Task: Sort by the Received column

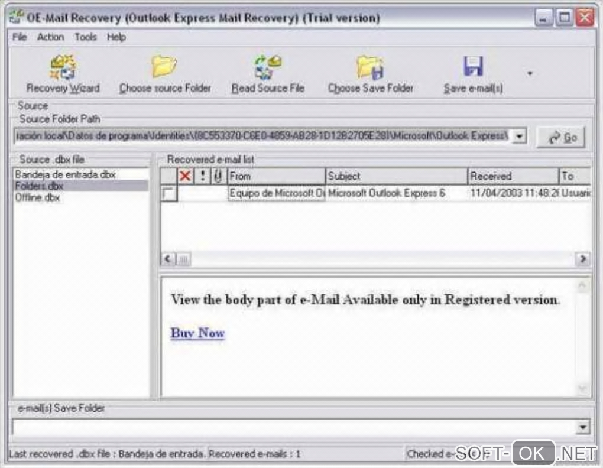Action: pyautogui.click(x=513, y=176)
